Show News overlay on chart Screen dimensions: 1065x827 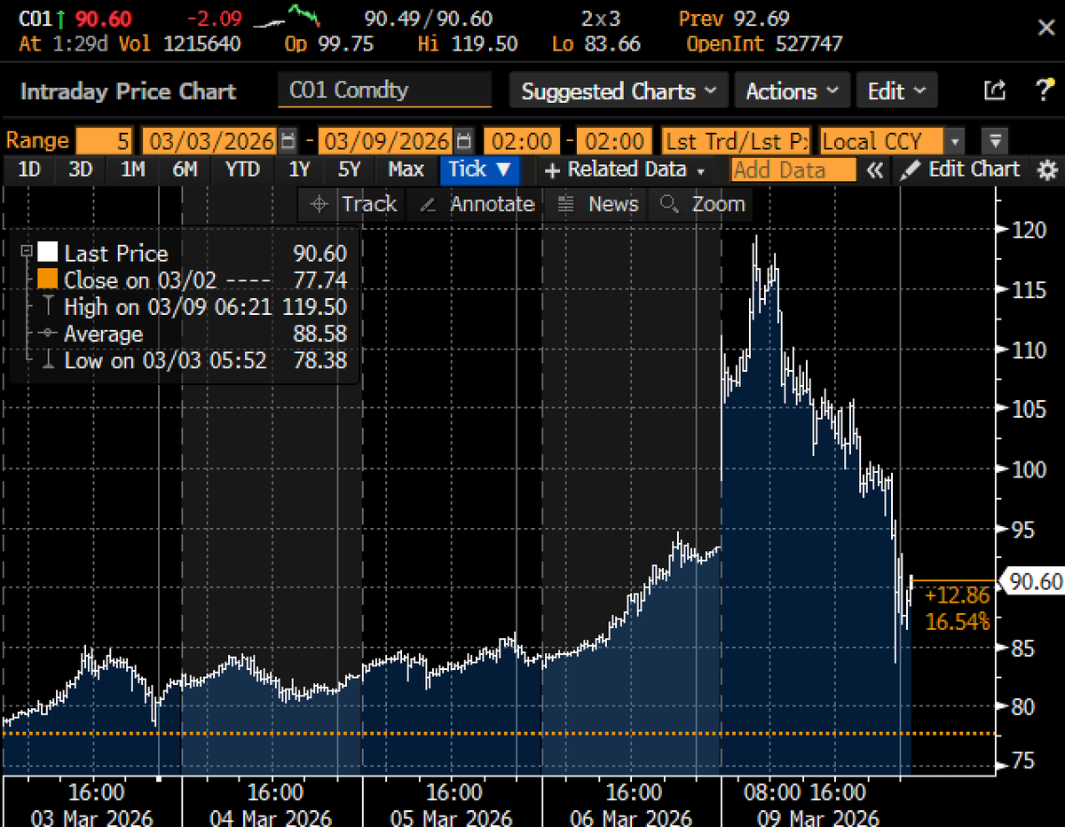coord(597,204)
